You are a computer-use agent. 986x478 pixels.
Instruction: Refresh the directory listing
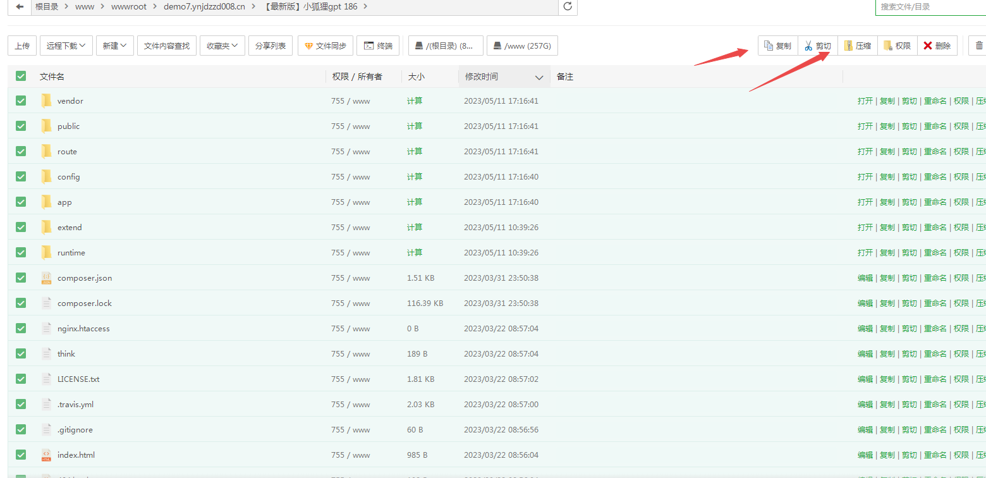click(x=568, y=6)
